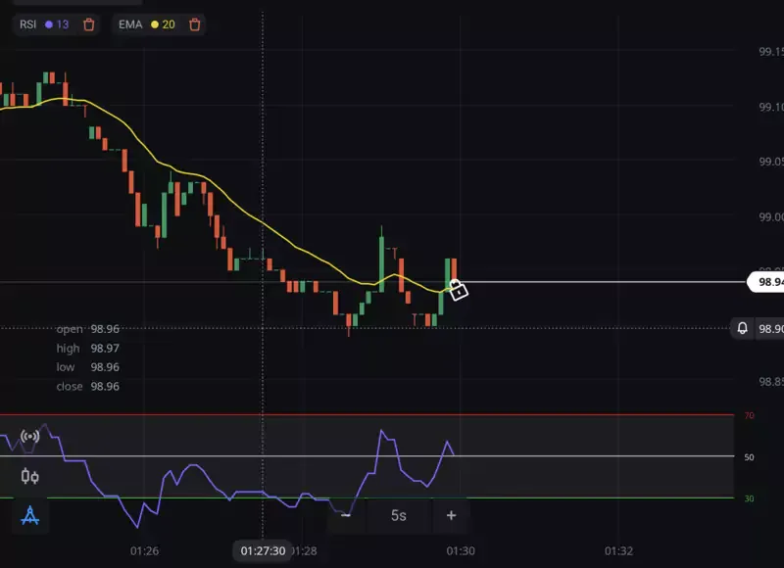This screenshot has width=784, height=568.
Task: Click the 01:32 time axis label
Action: point(618,551)
